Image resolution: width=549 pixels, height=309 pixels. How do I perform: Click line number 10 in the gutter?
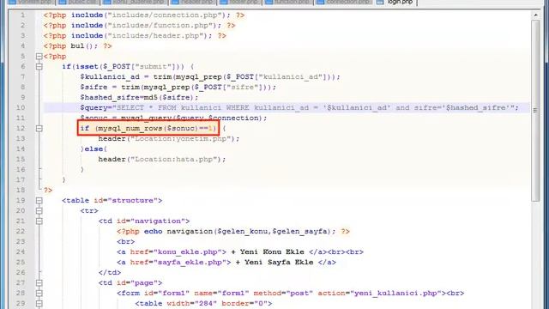coord(21,107)
